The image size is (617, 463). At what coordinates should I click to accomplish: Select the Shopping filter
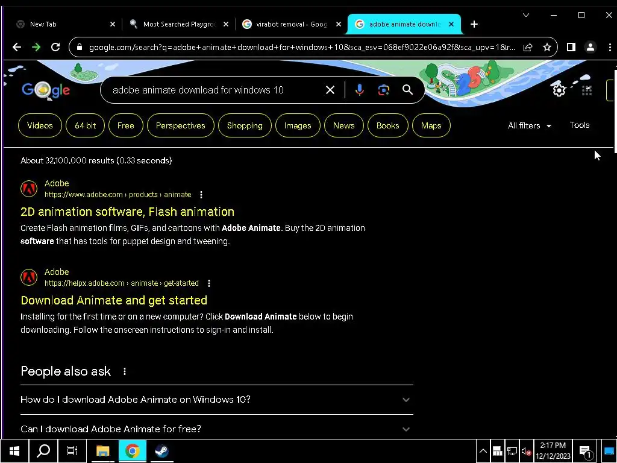coord(245,125)
